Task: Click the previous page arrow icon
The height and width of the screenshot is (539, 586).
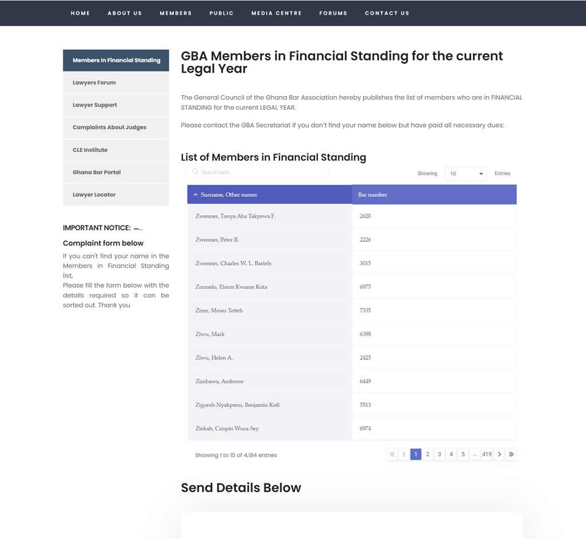Action: pyautogui.click(x=404, y=454)
